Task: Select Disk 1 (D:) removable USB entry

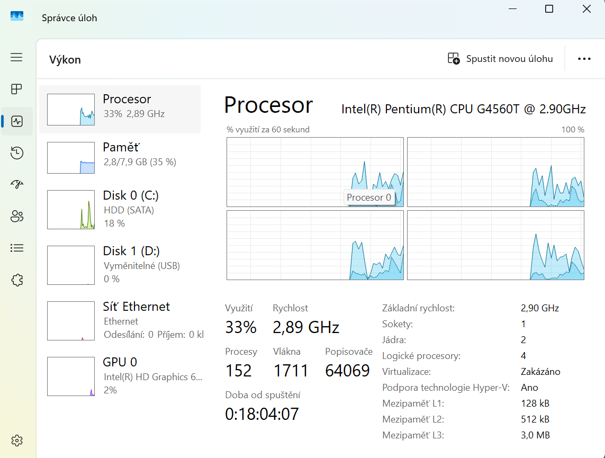Action: tap(120, 265)
